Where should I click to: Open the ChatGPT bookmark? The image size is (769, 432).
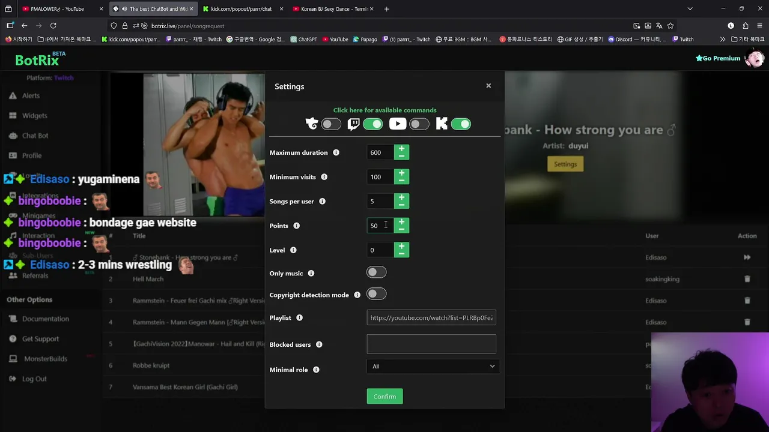303,39
